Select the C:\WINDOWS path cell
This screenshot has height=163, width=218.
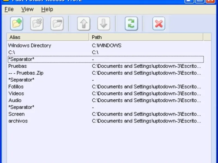tap(107, 45)
